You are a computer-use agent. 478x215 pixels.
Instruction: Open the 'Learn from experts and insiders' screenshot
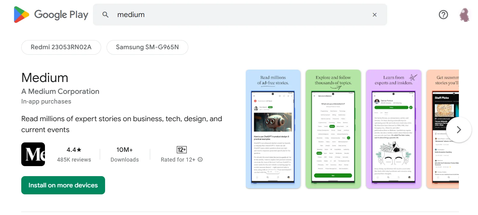pos(394,129)
